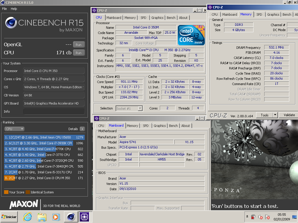Image resolution: width=298 pixels, height=223 pixels.
Task: Show hidden tray icons arrow
Action: (x=247, y=217)
